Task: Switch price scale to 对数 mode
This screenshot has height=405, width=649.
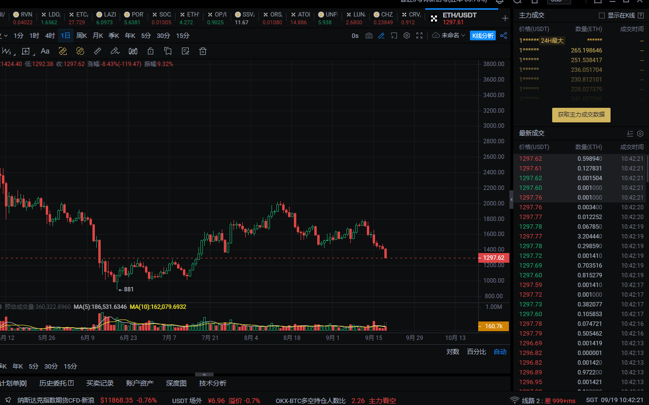Action: point(453,352)
